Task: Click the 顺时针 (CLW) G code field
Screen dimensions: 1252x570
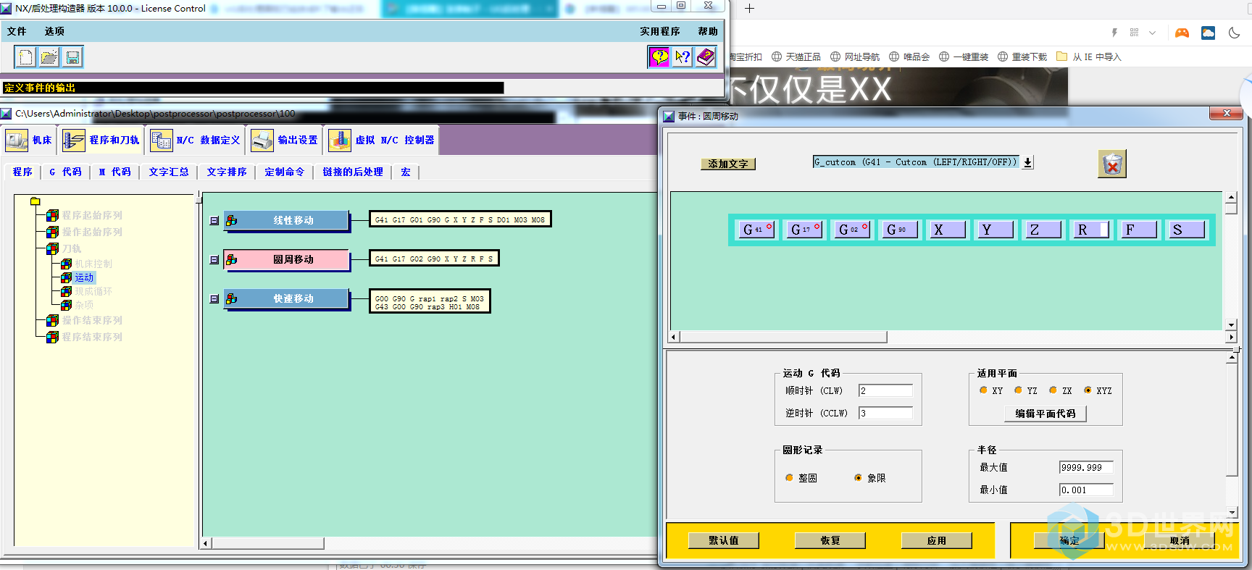Action: pyautogui.click(x=885, y=390)
